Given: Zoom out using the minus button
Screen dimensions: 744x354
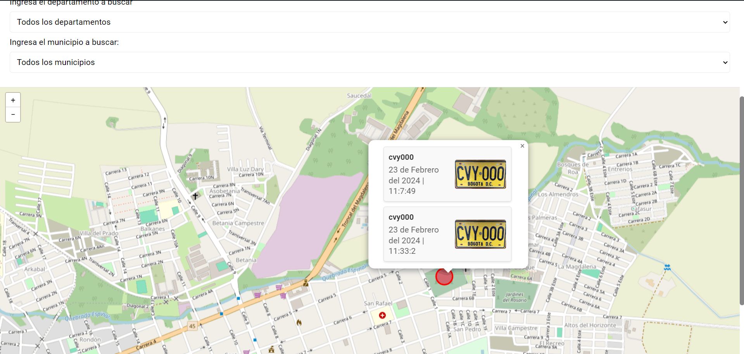Looking at the screenshot, I should pyautogui.click(x=13, y=115).
